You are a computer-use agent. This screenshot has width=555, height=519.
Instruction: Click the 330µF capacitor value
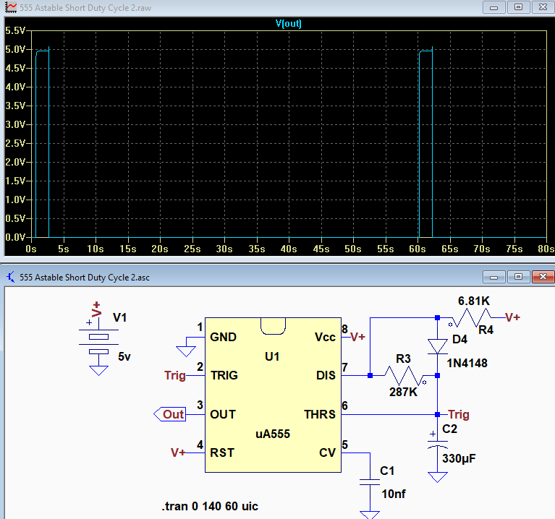tap(459, 458)
